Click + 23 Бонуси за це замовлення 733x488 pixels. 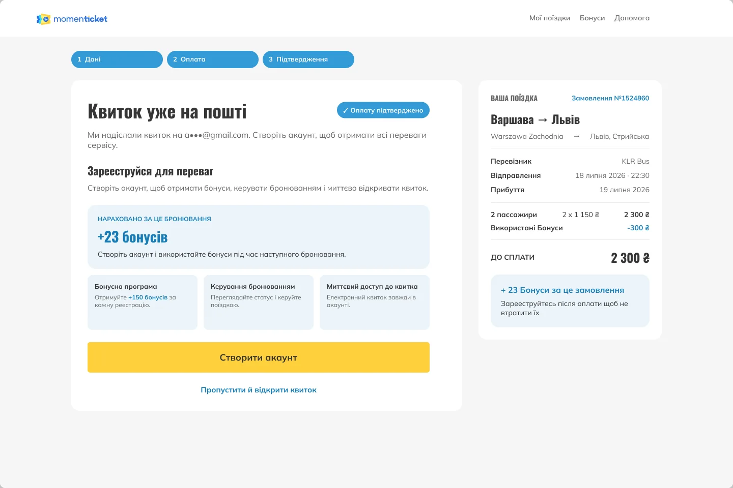pyautogui.click(x=562, y=290)
